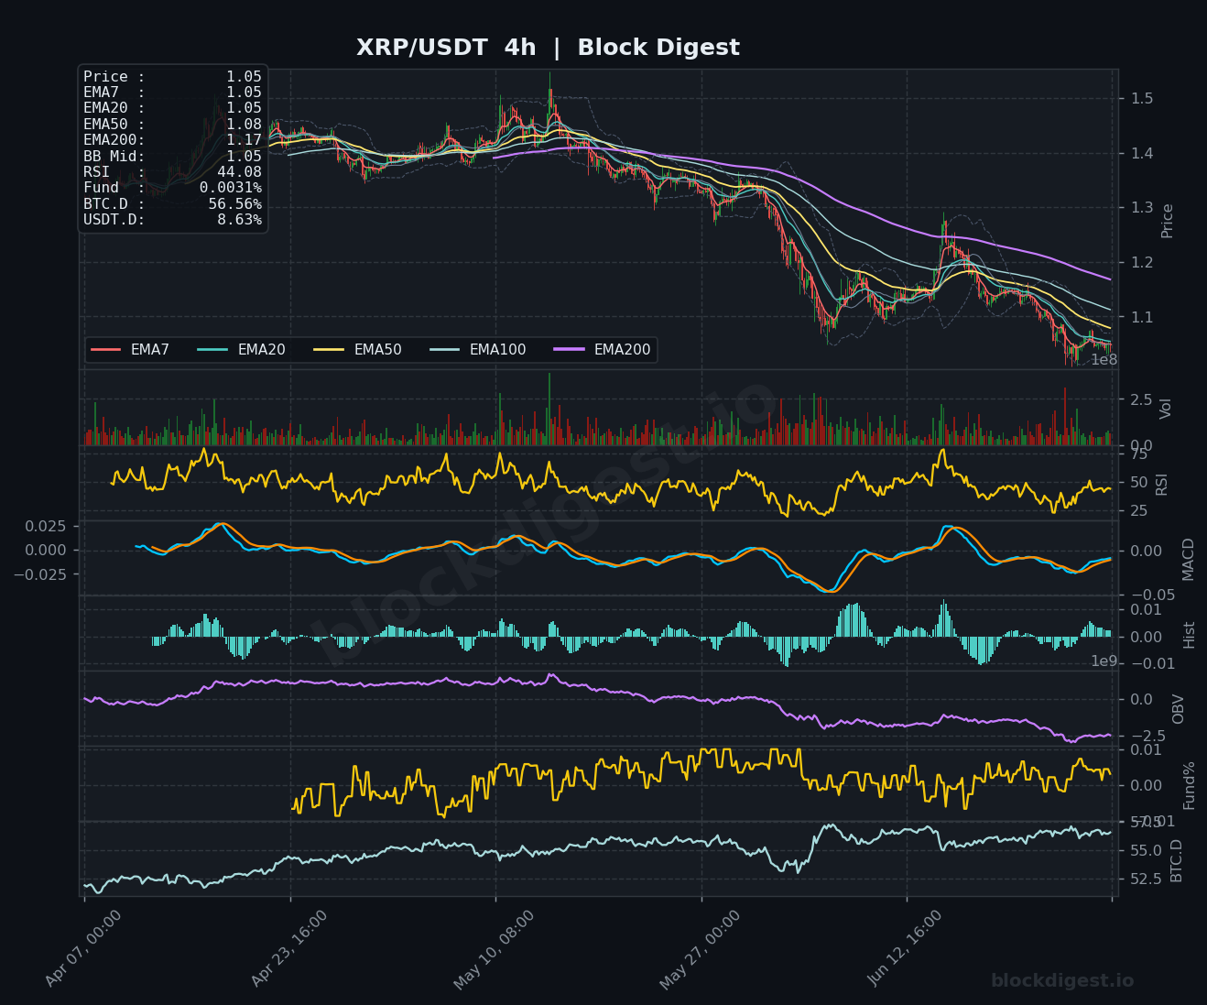
Task: Click the 1.1 price axis tick
Action: coord(1141,318)
